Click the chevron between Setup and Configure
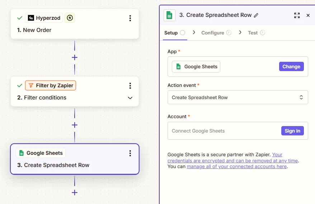Screen dimensions: 315x204 tap(194, 32)
